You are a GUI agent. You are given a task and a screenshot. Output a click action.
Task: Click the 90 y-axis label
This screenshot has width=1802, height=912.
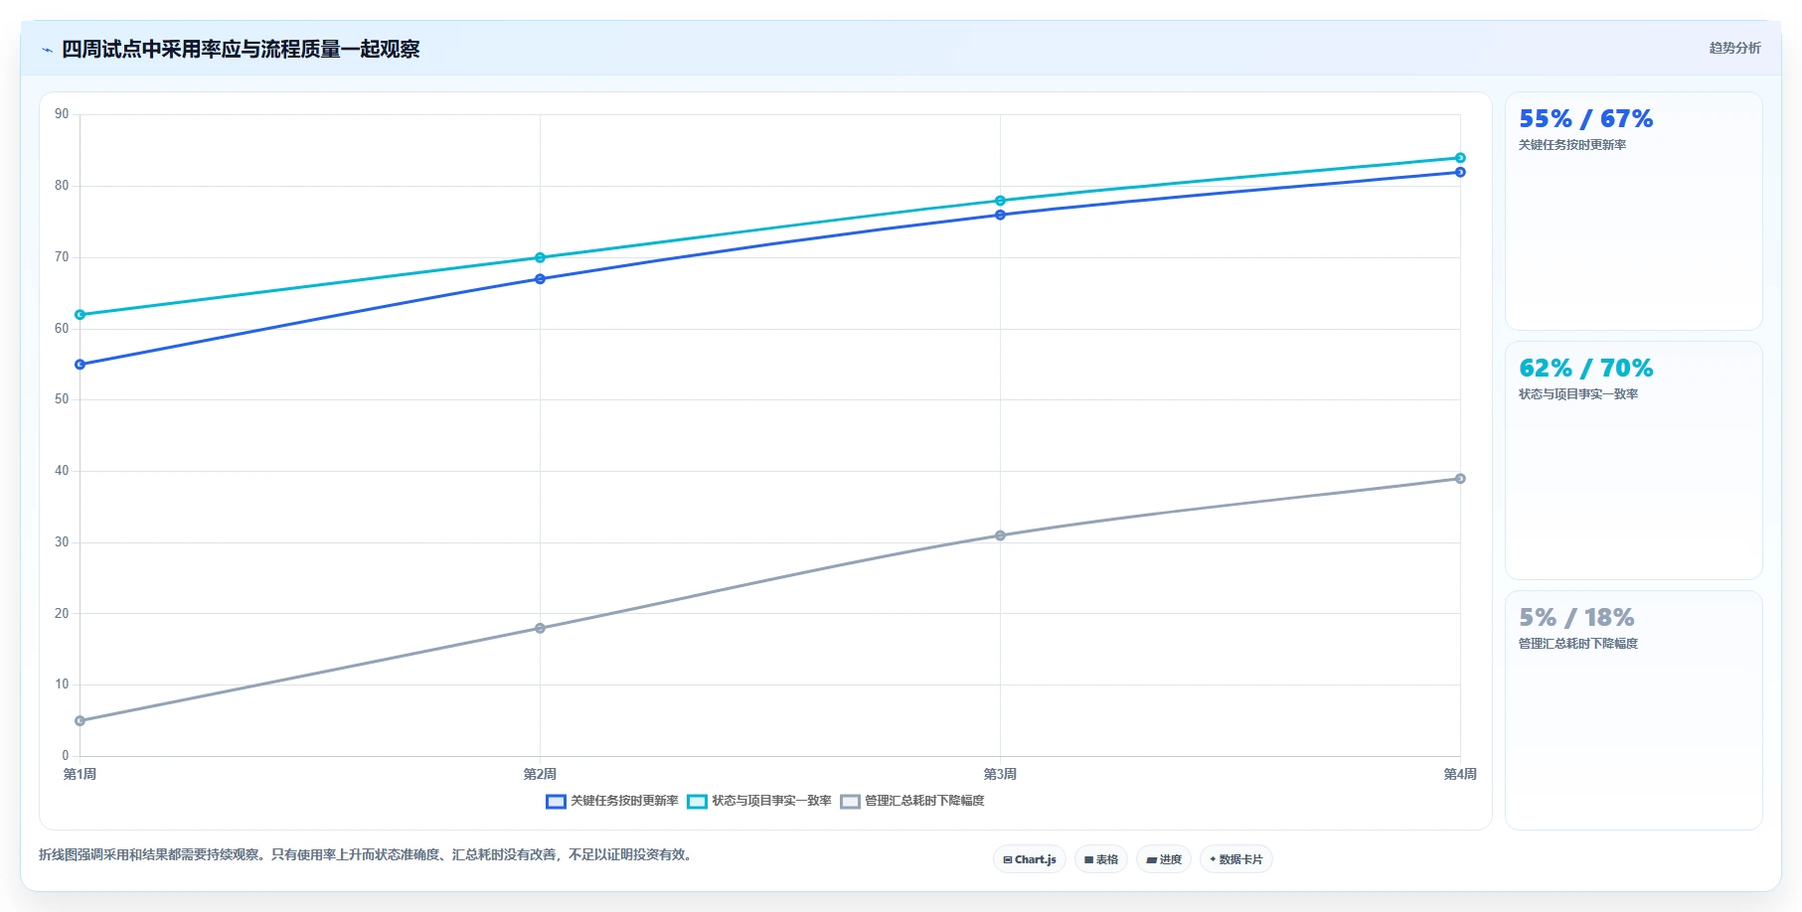pos(62,114)
